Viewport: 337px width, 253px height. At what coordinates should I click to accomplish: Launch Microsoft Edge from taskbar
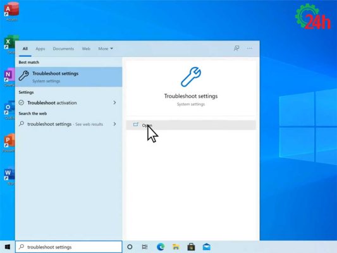[161, 247]
